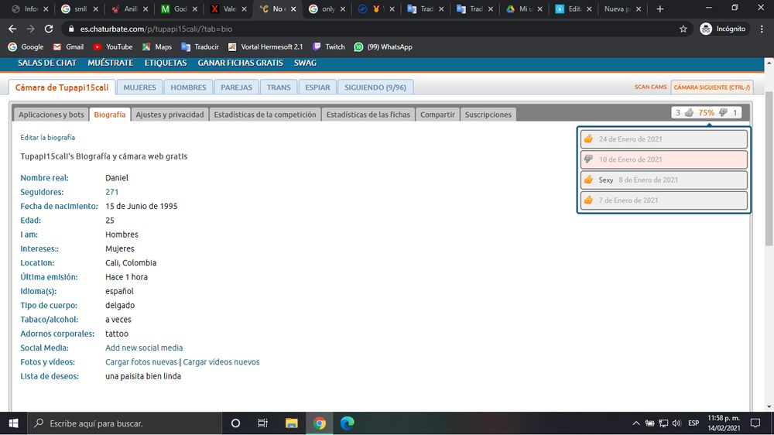Viewport: 774px width, 435px height.
Task: Show hidden system tray icons chevron
Action: 635,423
